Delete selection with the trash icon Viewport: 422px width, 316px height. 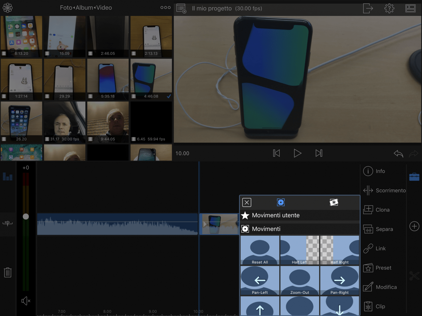(8, 273)
